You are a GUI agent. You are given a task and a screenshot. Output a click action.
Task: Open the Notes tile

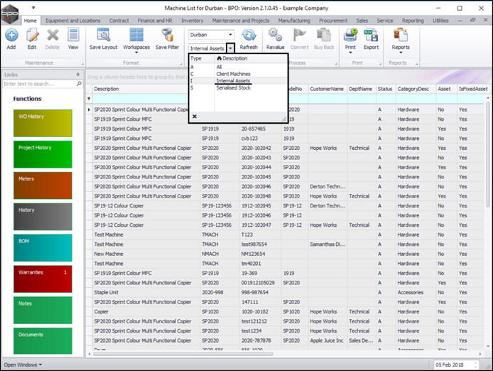[43, 310]
